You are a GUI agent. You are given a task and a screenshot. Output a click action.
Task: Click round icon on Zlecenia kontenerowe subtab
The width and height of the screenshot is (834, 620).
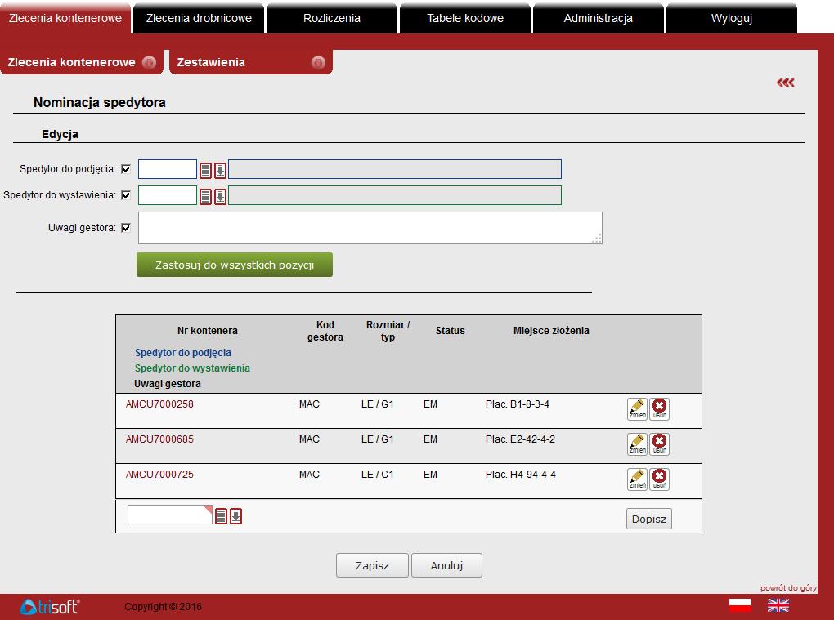coord(150,62)
